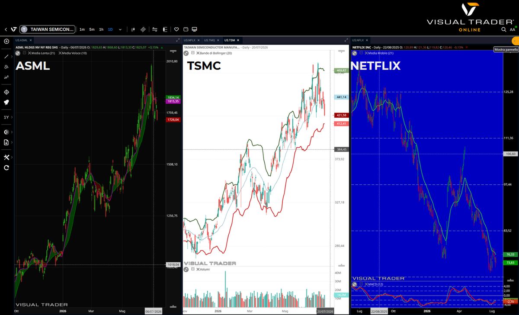Screen dimensions: 519x315
Task: Click the disabled-circle icon on ASML chart
Action: click(18, 53)
